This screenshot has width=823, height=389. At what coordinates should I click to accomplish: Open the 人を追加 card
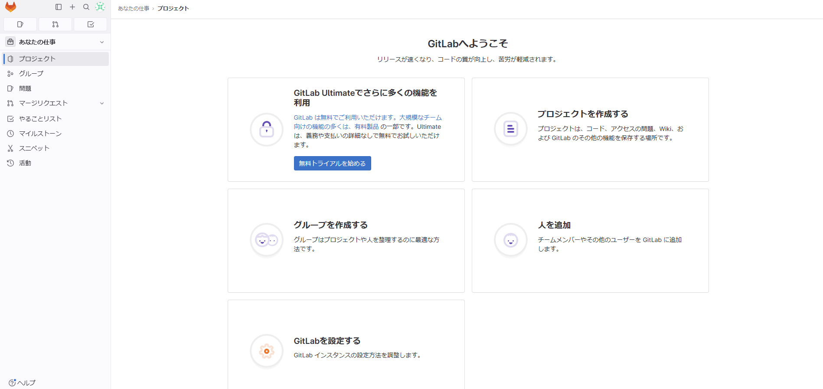[x=590, y=241]
